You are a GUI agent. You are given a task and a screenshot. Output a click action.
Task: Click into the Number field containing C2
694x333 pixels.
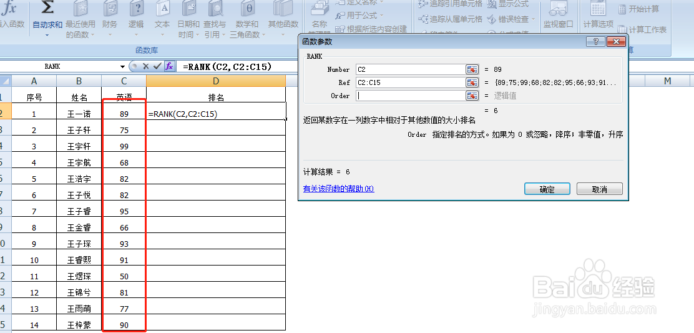click(411, 69)
